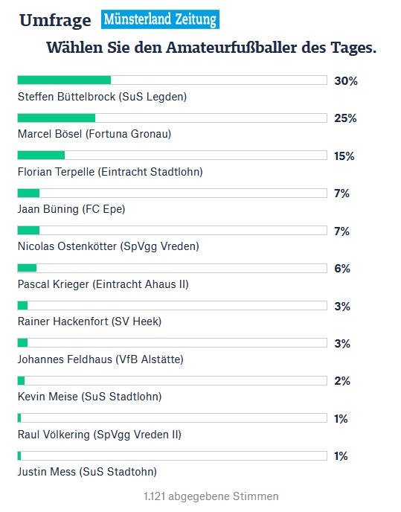The width and height of the screenshot is (401, 512).
Task: Click the Münsterland Zeitung logo
Action: pos(160,19)
